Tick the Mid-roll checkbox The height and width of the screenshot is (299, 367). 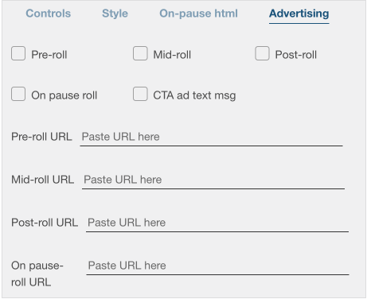(140, 53)
